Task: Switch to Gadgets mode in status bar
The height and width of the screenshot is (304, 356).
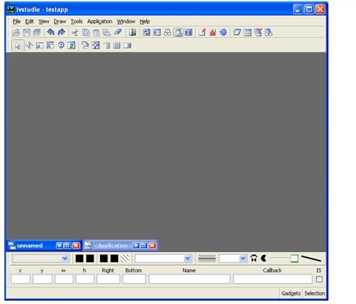Action: click(x=291, y=293)
